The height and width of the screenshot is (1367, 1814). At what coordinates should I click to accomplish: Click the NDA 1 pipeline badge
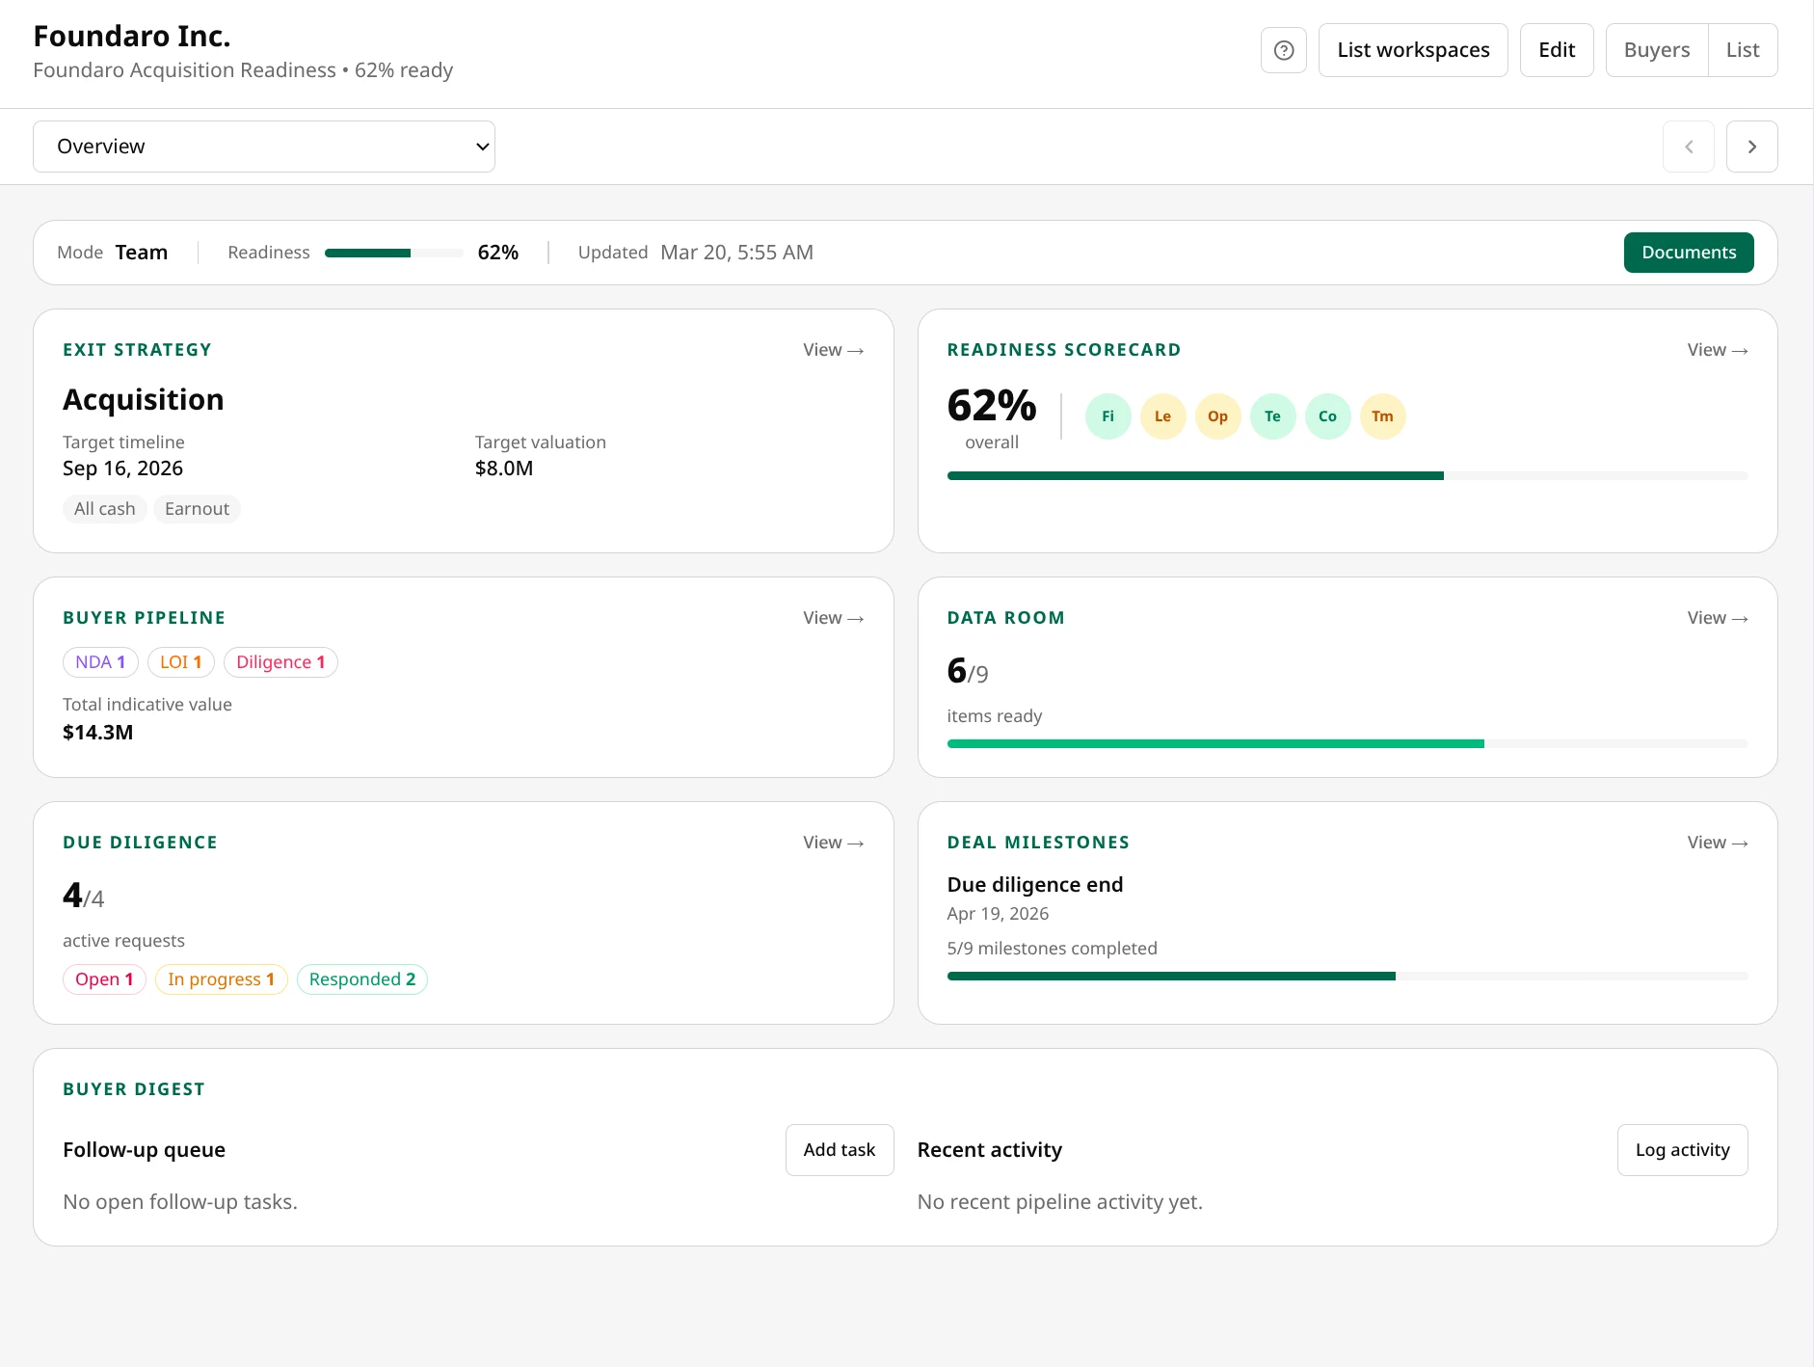point(99,661)
